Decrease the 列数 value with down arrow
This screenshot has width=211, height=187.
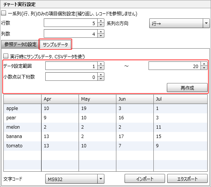click(101, 36)
